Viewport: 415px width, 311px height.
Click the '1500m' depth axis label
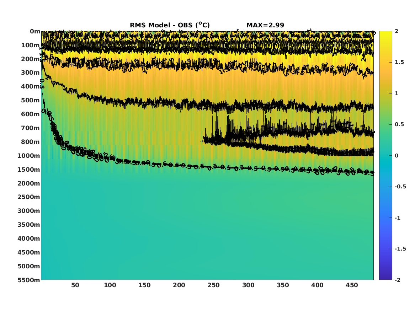(29, 170)
